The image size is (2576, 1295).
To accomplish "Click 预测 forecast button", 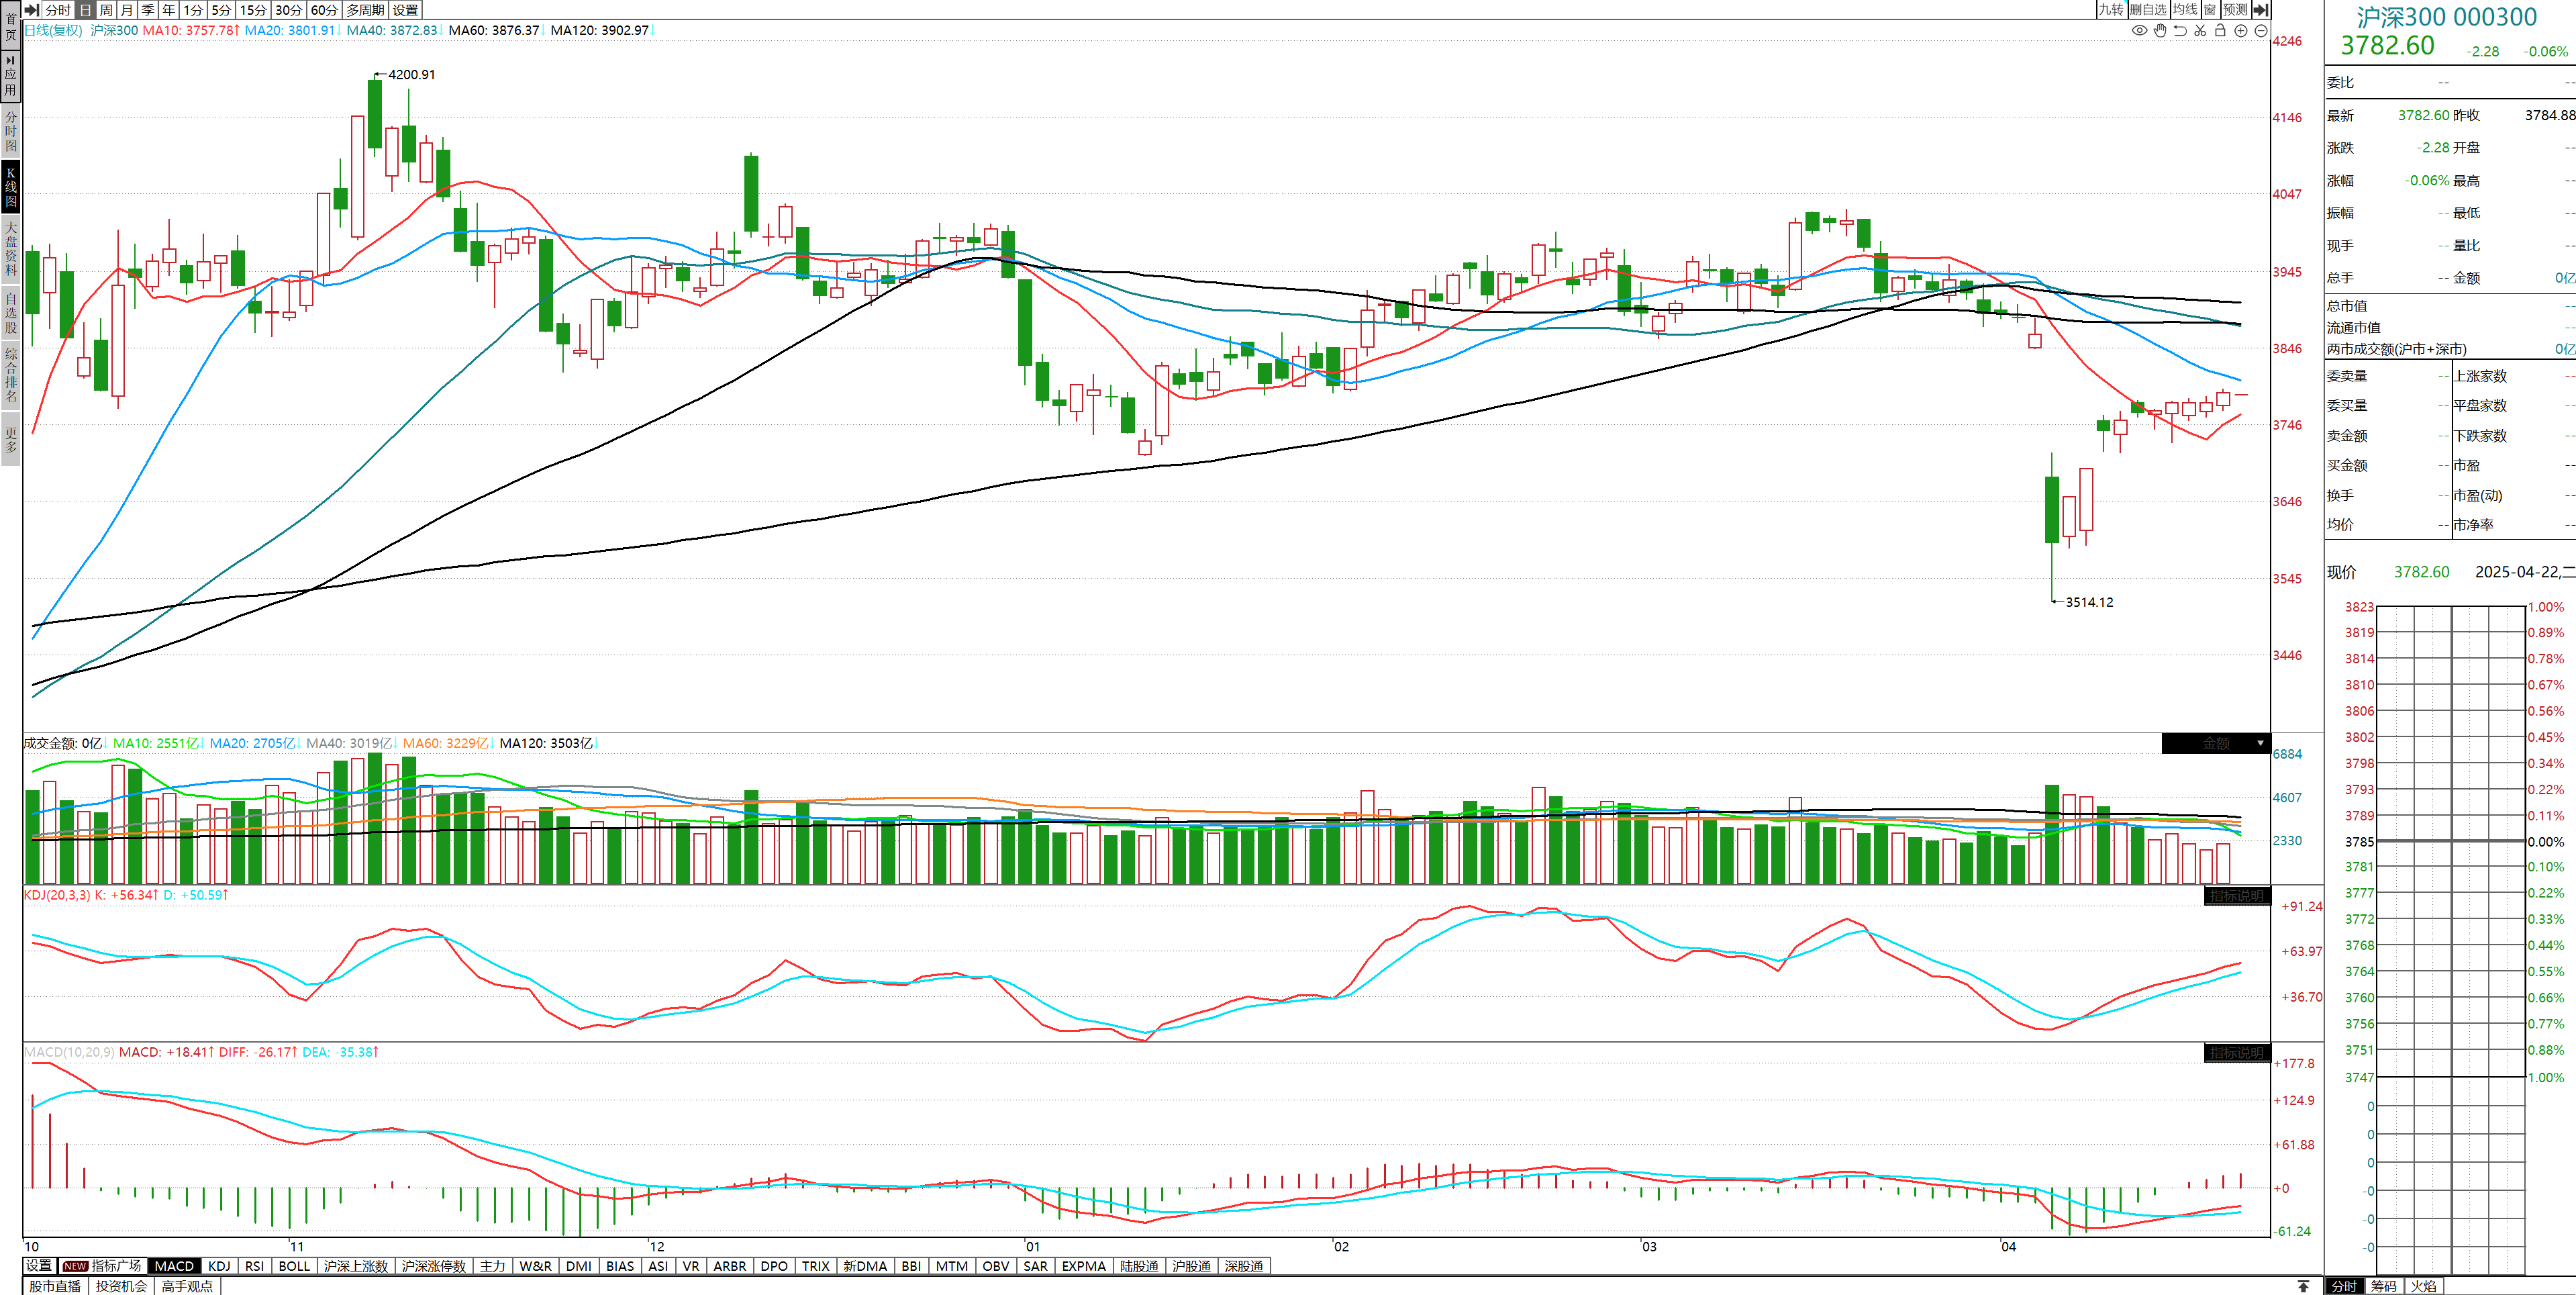I will (2236, 10).
